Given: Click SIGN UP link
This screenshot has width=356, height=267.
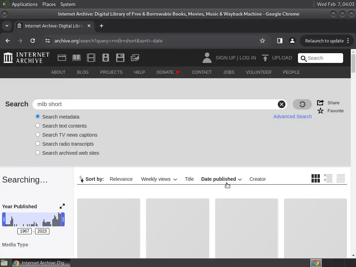Looking at the screenshot, I should point(225,58).
